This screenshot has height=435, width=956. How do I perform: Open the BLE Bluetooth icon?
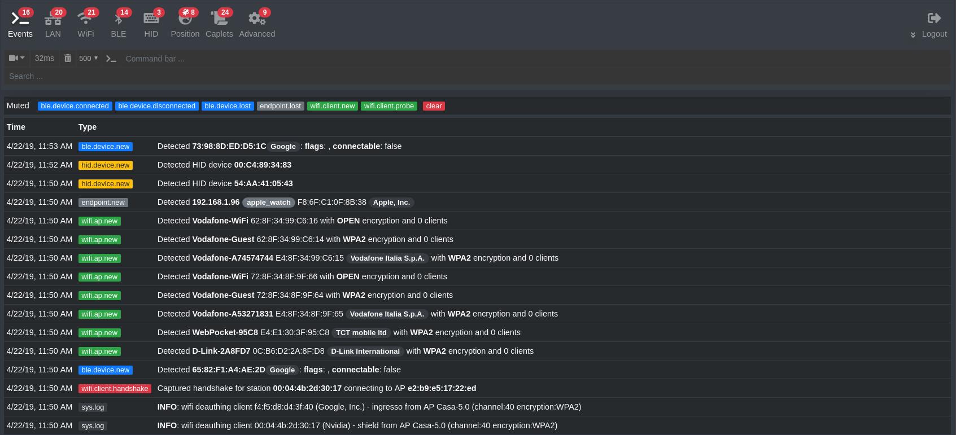pos(119,19)
